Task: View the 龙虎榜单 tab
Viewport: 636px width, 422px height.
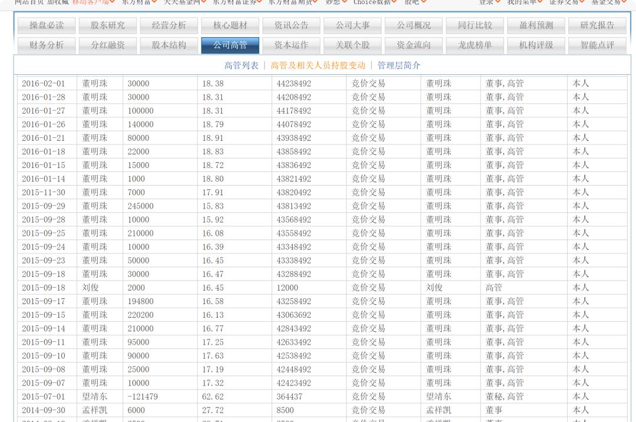Action: 475,45
